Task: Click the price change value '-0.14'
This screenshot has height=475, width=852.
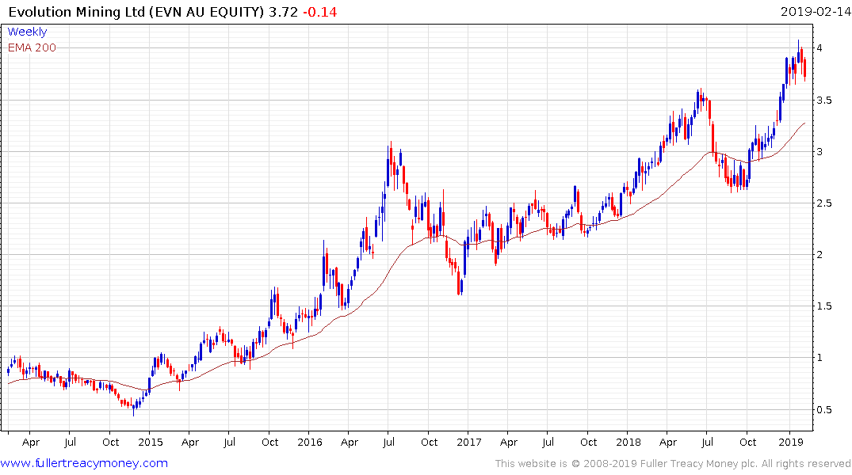Action: [319, 12]
